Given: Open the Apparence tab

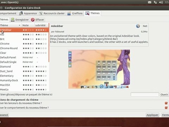Looking at the screenshot, I should [28, 13].
